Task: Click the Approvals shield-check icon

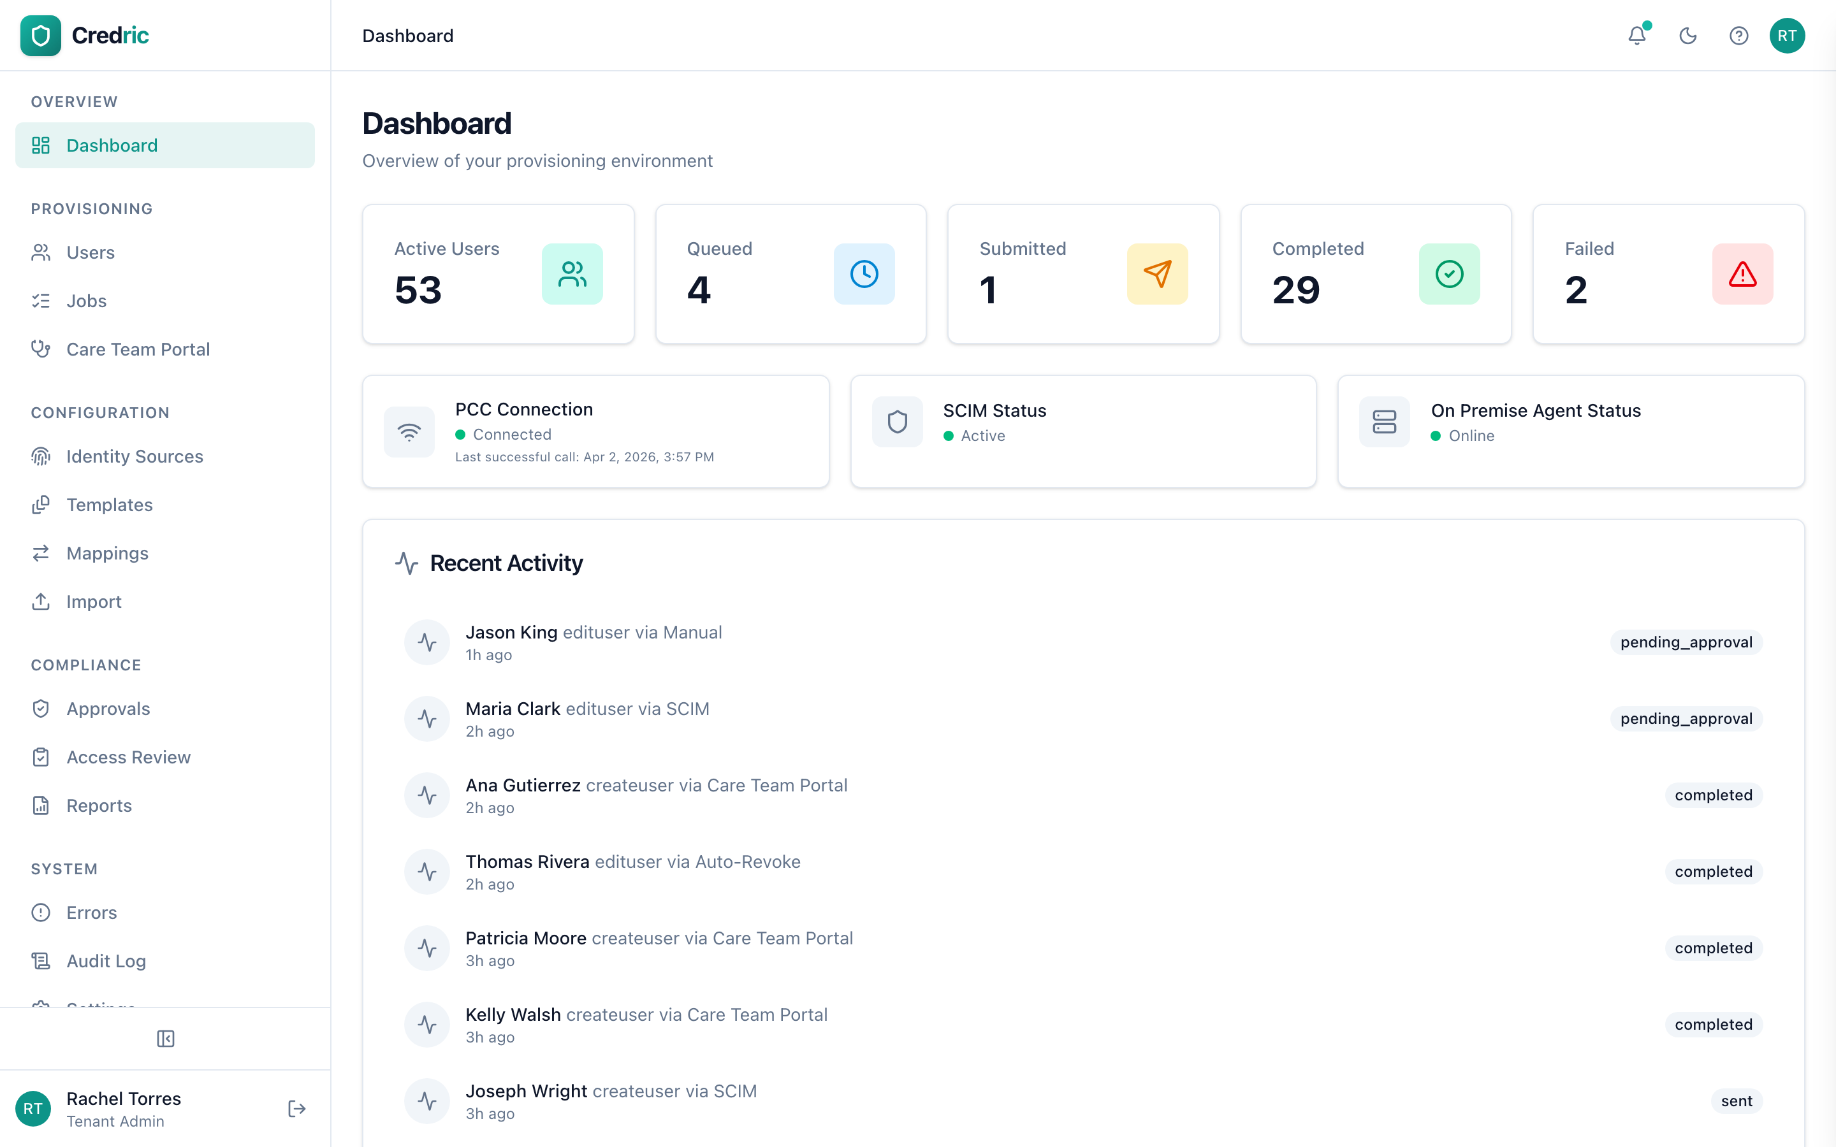Action: point(41,708)
